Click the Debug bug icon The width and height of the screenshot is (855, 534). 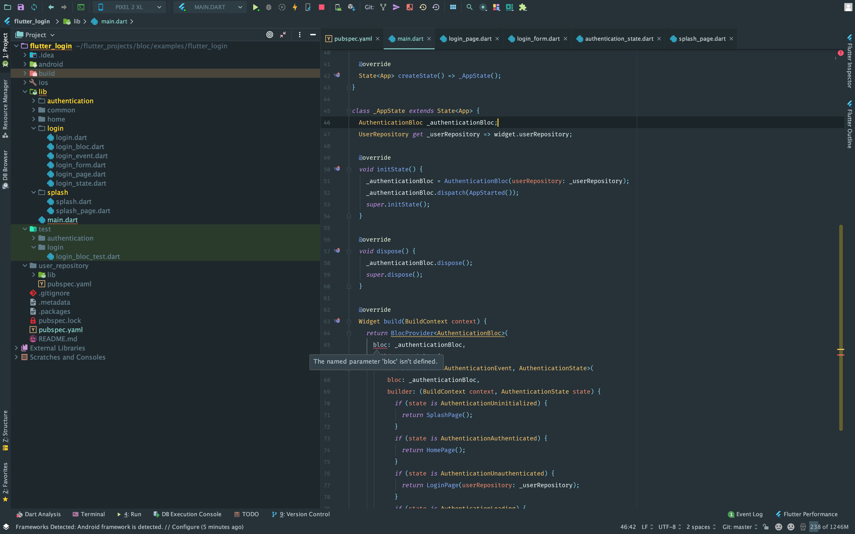268,7
